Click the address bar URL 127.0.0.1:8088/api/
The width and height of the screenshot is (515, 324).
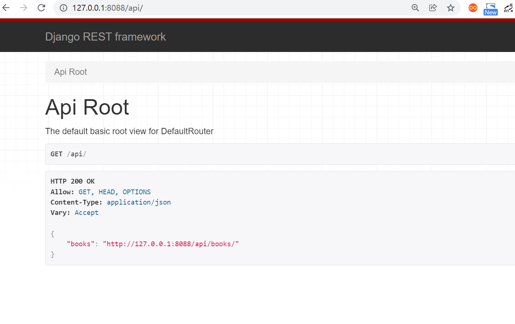coord(108,8)
